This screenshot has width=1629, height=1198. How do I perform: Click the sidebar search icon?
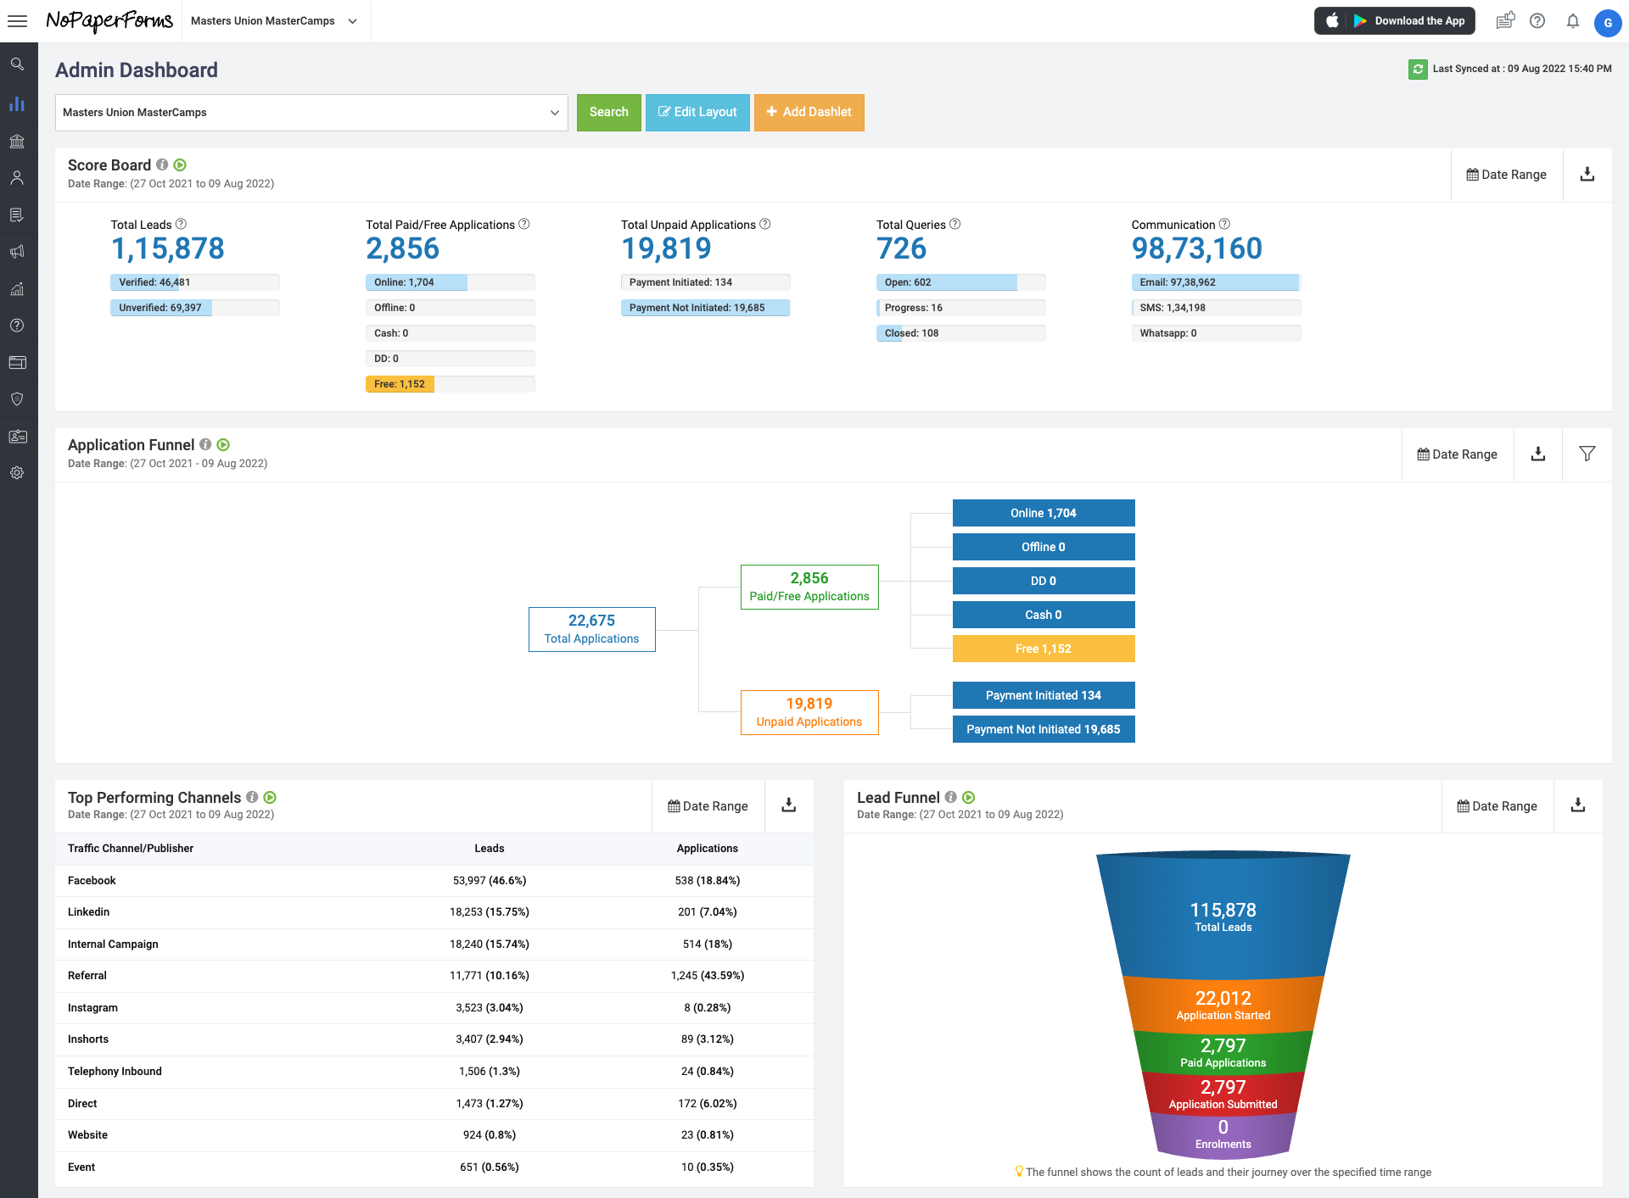17,64
